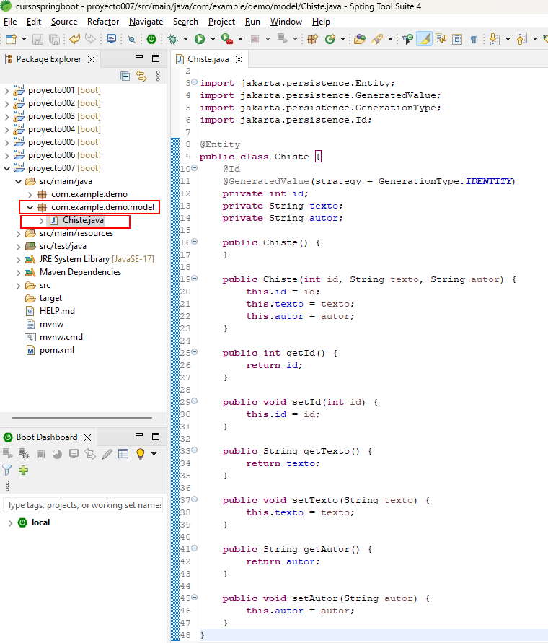Image resolution: width=548 pixels, height=643 pixels.
Task: Close the Chiste.java editor tab
Action: pos(239,59)
